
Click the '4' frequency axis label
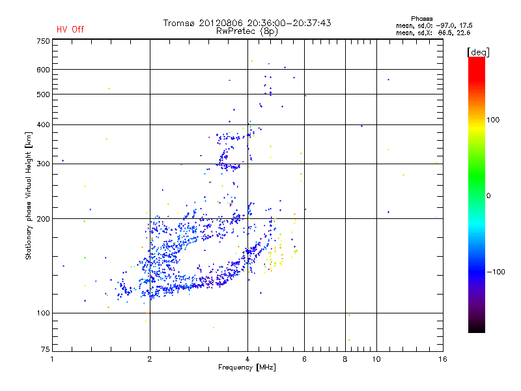point(247,359)
